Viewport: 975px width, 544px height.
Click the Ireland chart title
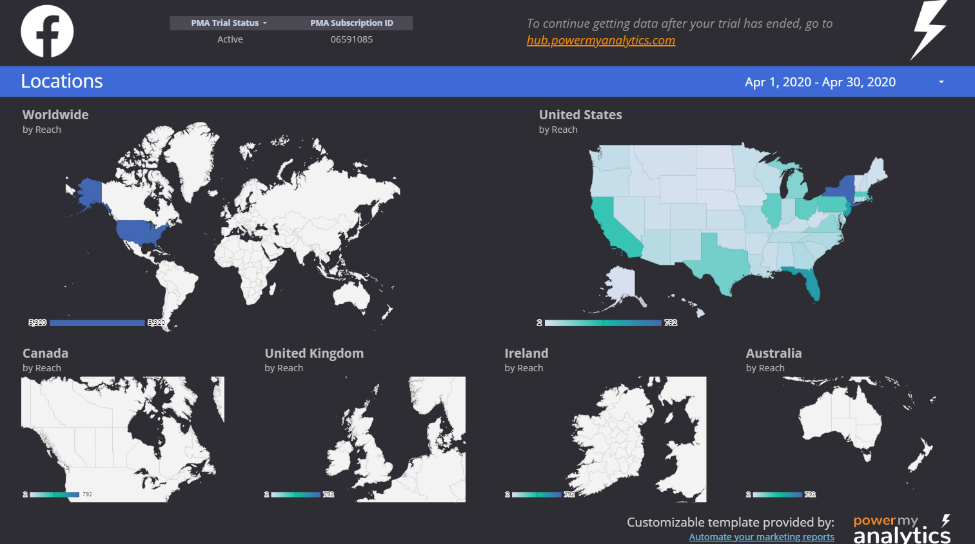pyautogui.click(x=526, y=353)
